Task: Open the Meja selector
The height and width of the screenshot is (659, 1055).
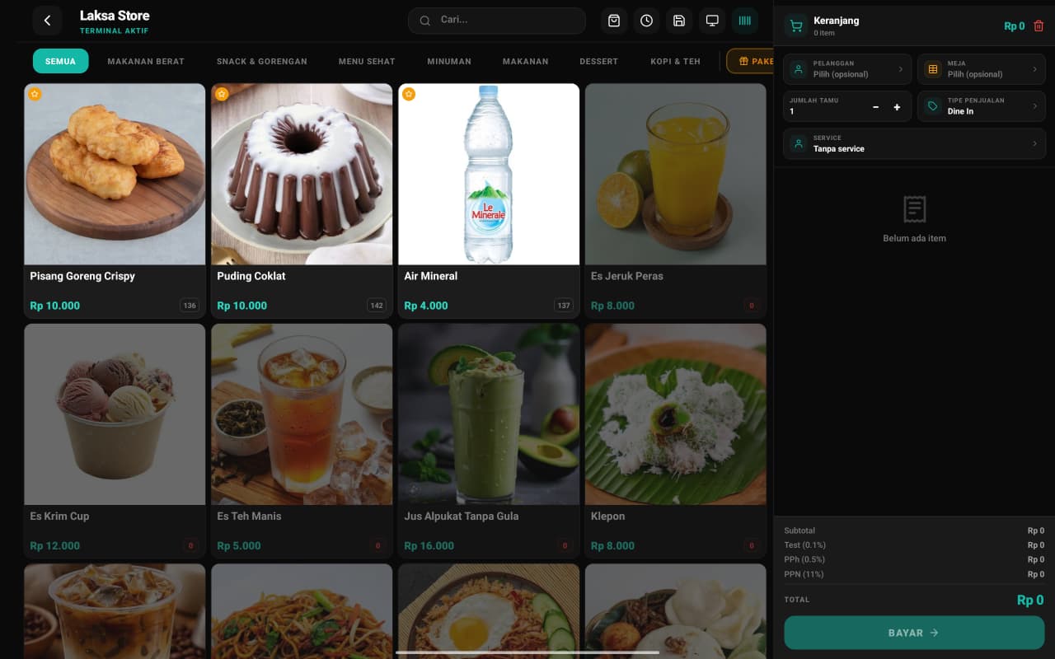Action: coord(982,69)
